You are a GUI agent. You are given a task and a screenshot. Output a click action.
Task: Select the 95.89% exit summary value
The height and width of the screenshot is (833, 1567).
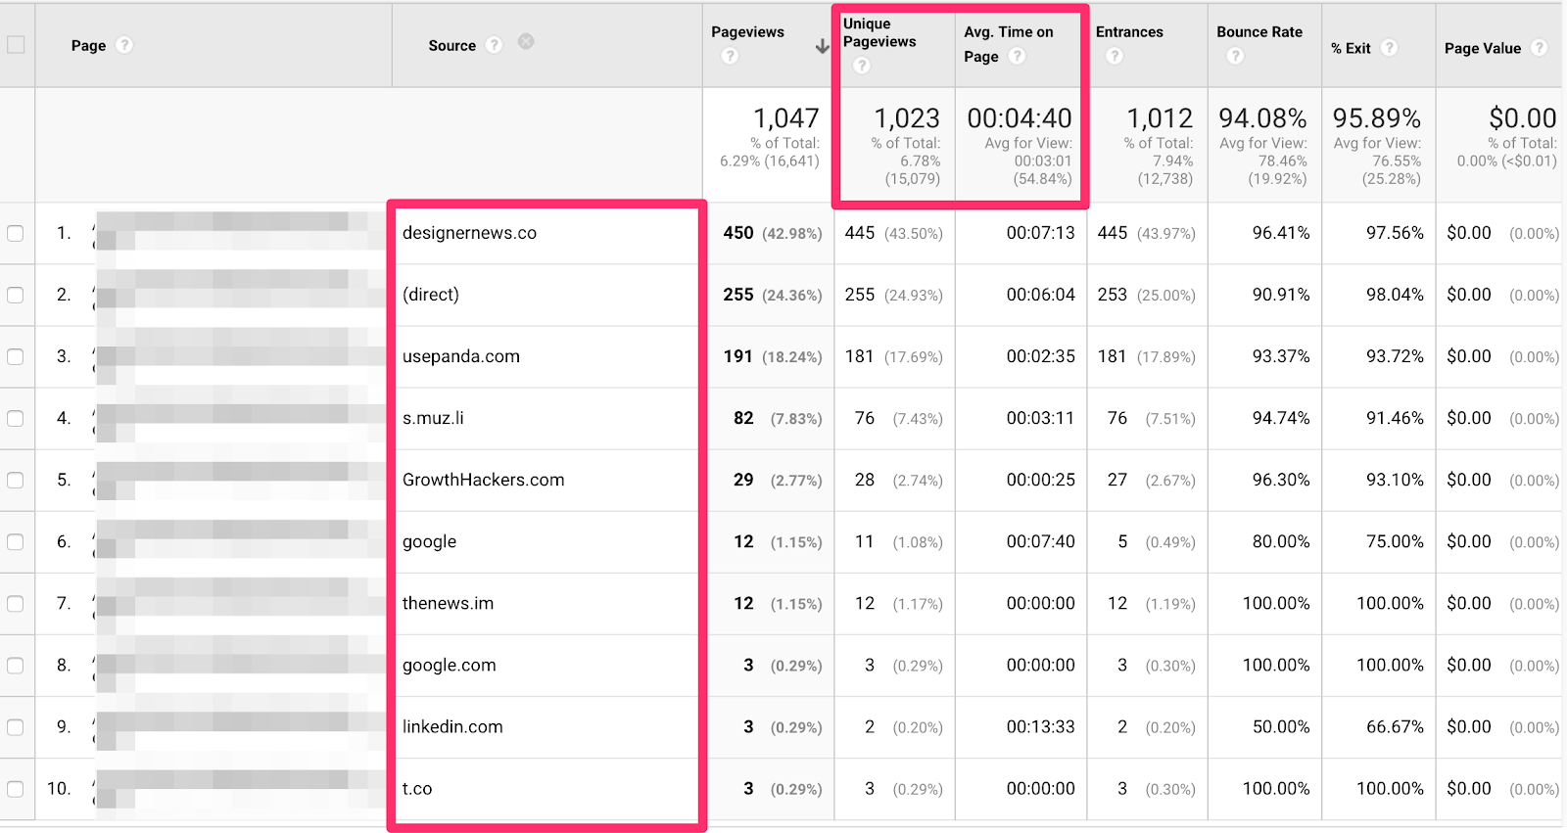(x=1376, y=118)
